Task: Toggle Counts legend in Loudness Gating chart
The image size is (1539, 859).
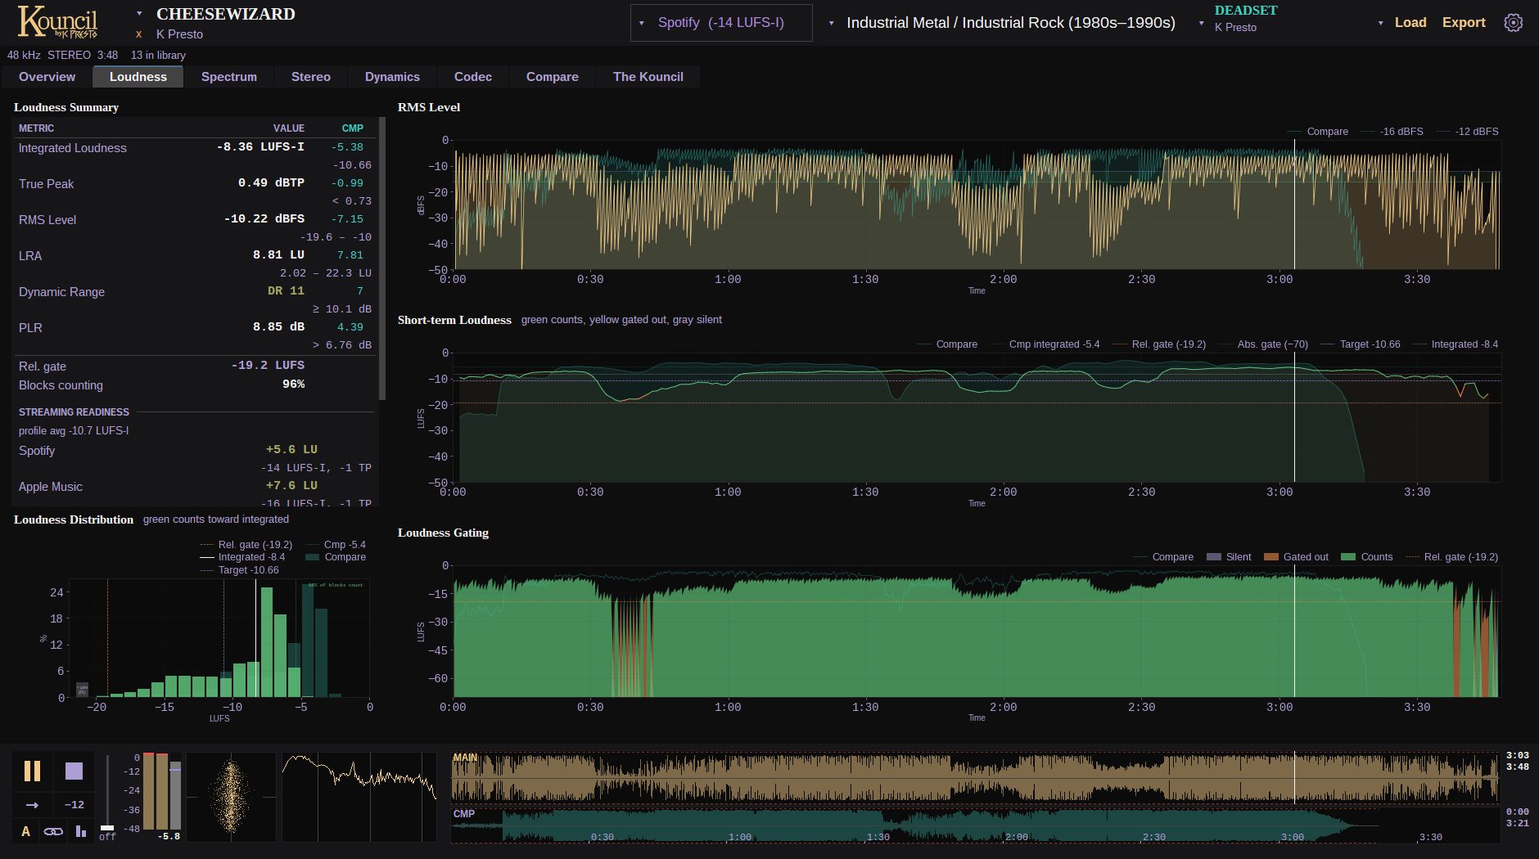Action: point(1367,557)
